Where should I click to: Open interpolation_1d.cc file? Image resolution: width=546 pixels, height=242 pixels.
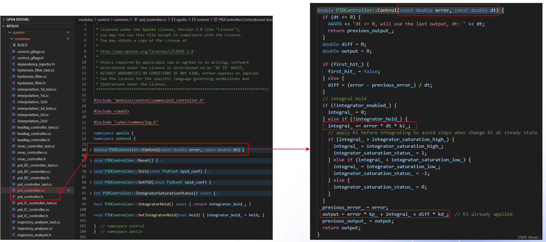pos(33,96)
